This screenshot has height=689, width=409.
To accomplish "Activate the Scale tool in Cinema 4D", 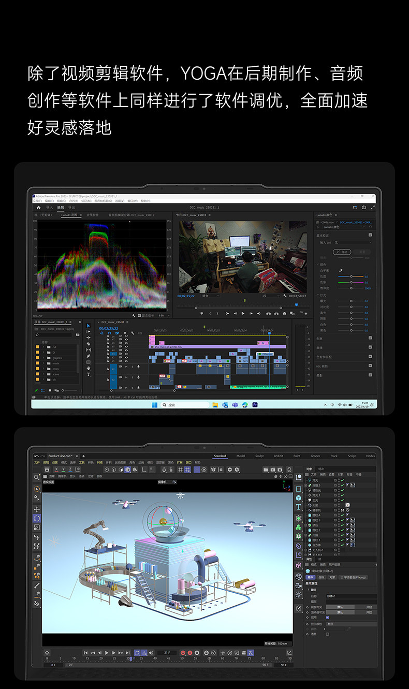I will (37, 527).
